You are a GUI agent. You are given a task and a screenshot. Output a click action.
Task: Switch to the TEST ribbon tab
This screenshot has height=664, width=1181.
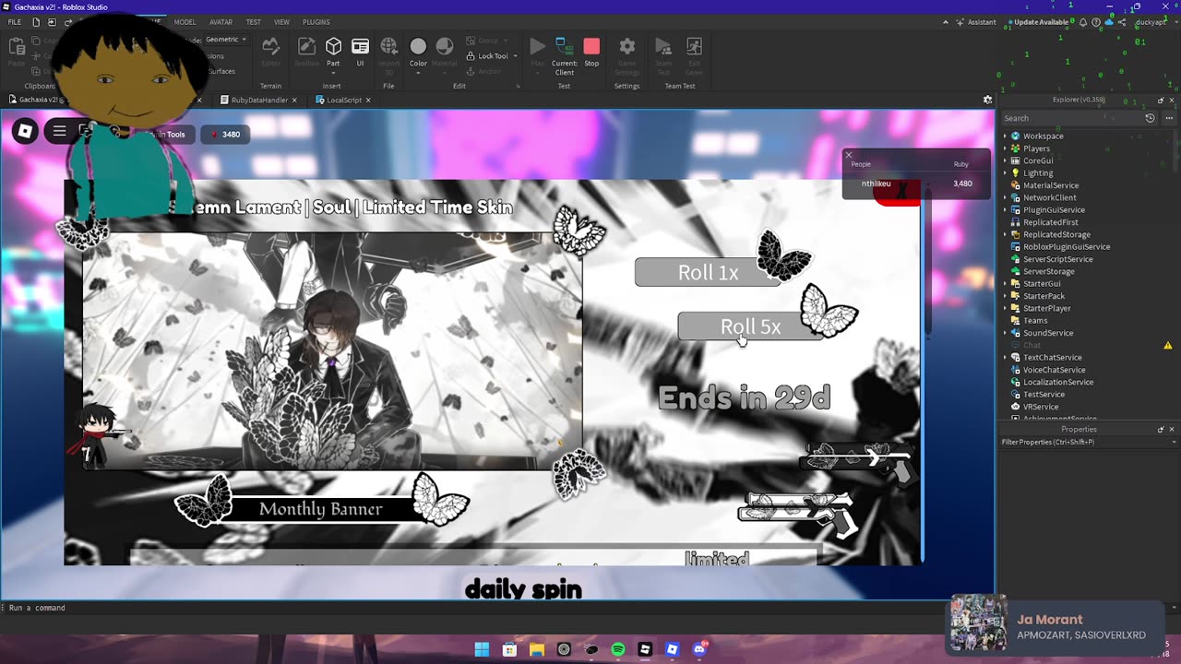tap(253, 22)
